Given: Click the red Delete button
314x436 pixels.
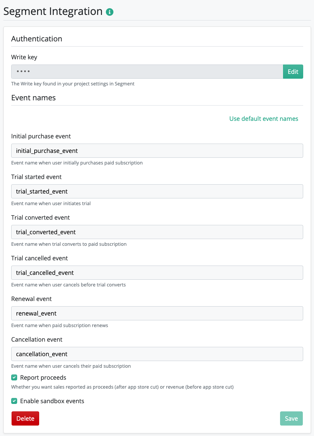Looking at the screenshot, I should click(25, 418).
